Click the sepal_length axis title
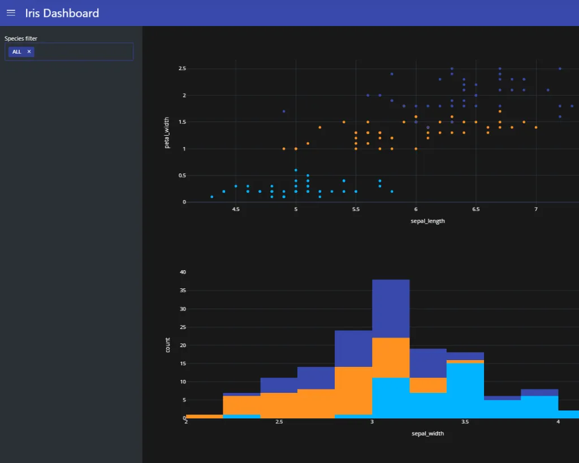 (427, 221)
